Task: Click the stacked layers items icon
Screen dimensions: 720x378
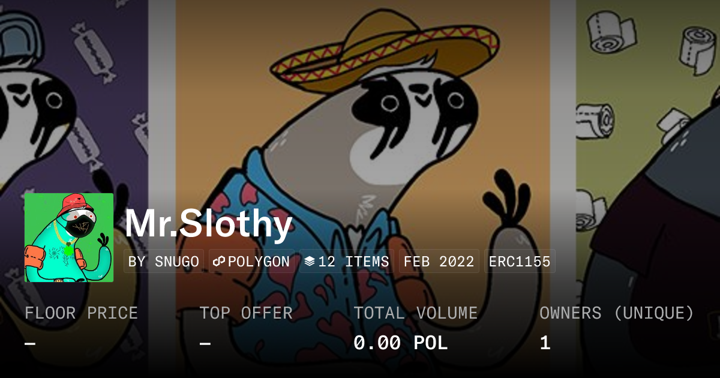Action: pos(310,262)
